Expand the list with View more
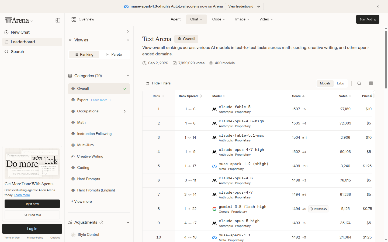 coord(82,202)
